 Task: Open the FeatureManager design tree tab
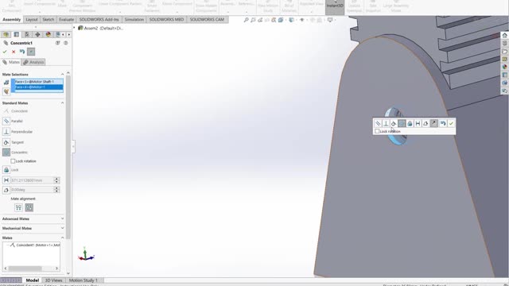[x=6, y=34]
